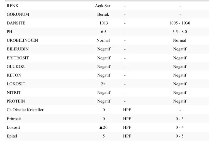Select the Açık Sarı color result
Viewport: 209px width, 144px height.
(103, 6)
